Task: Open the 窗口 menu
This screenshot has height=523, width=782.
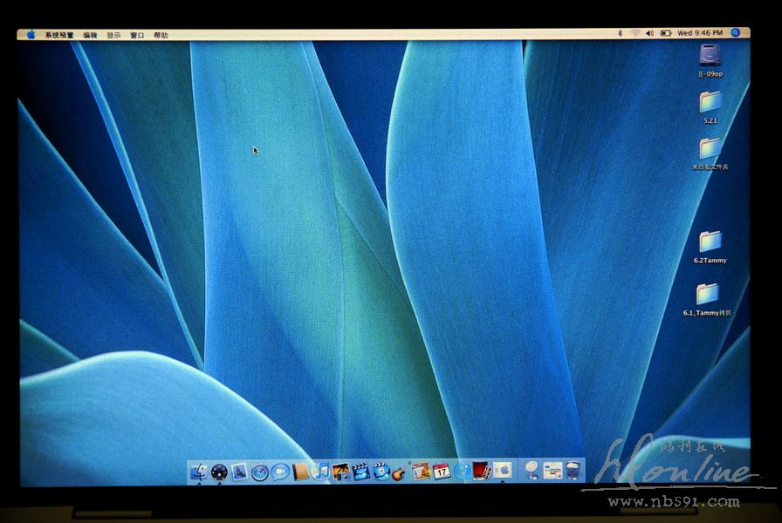Action: (x=137, y=36)
